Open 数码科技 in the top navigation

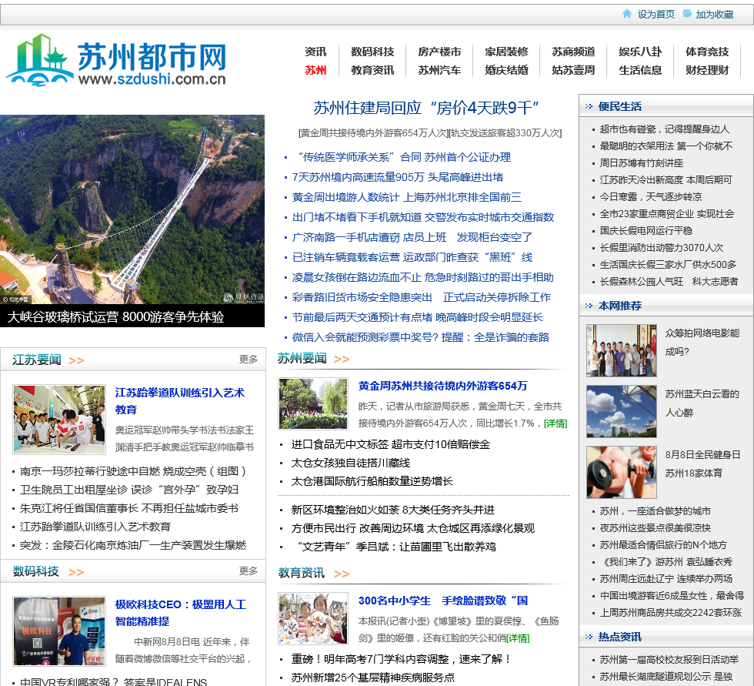point(372,52)
